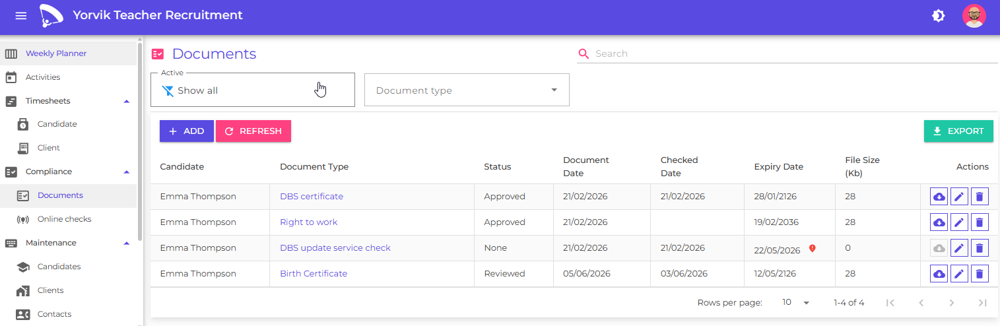1000x326 pixels.
Task: Click the Maintenance keyboard icon
Action: click(x=11, y=243)
